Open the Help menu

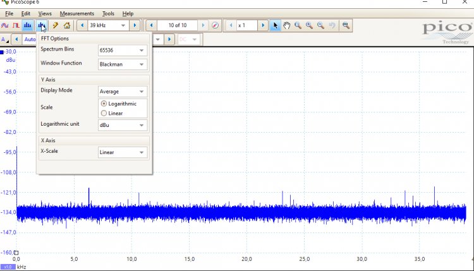pos(128,14)
